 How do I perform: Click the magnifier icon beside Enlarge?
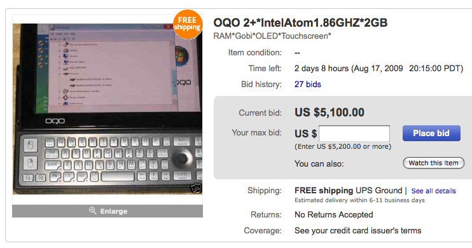(92, 210)
